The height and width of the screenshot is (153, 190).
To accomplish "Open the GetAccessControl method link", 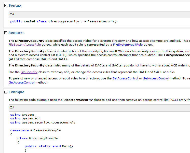I will tap(21, 82).
